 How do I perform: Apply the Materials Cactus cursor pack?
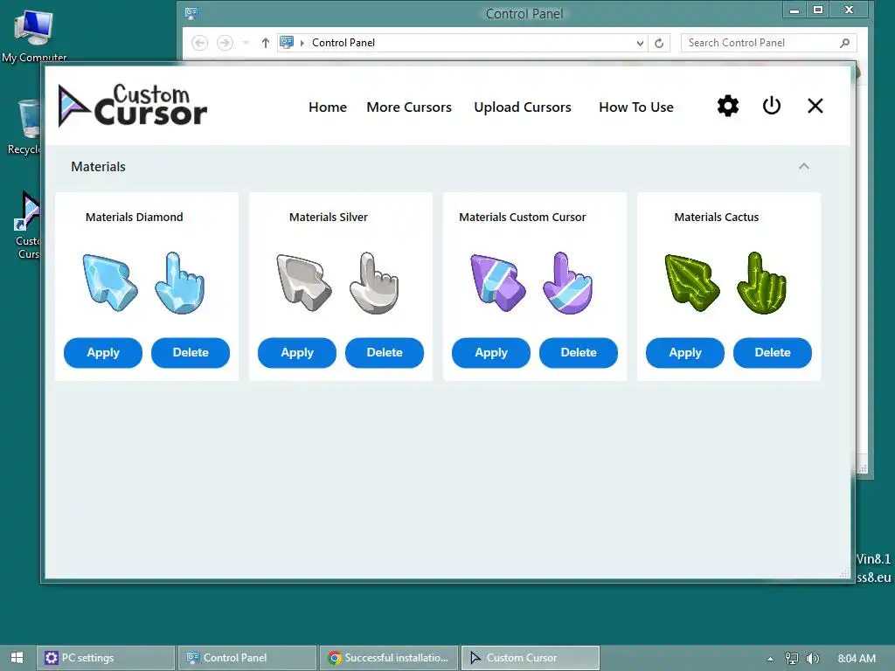click(x=685, y=353)
